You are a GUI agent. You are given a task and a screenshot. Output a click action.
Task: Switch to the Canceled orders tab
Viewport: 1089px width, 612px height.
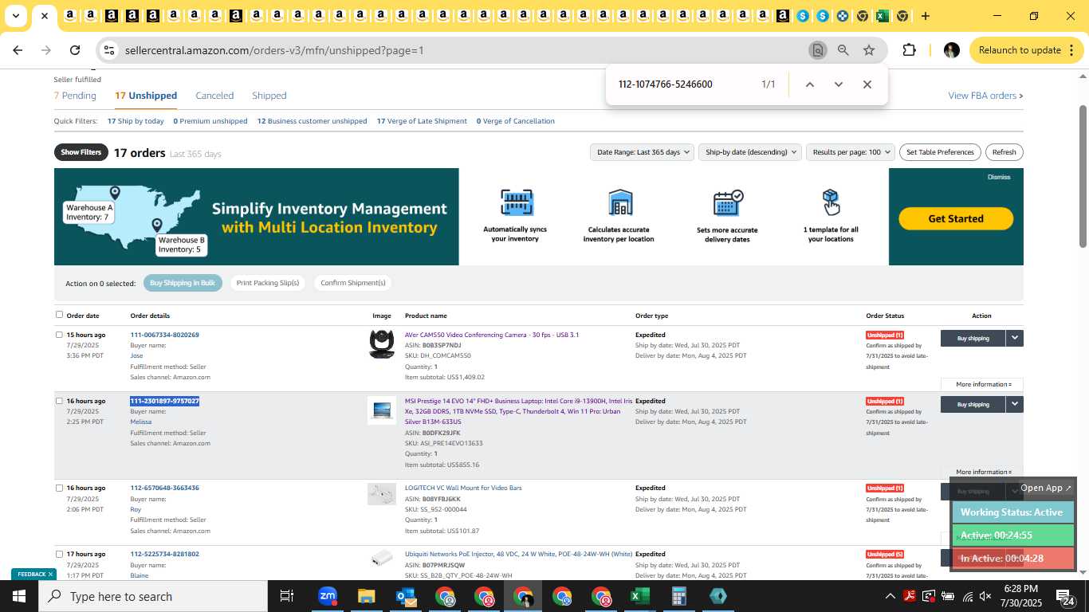(x=214, y=96)
